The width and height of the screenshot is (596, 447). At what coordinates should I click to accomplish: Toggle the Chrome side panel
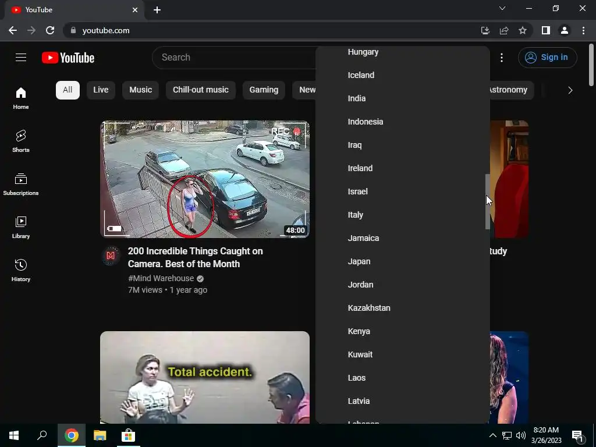coord(546,30)
